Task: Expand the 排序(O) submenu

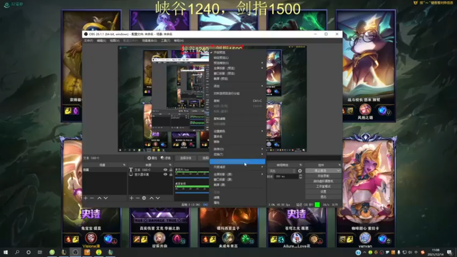Action: [237, 149]
